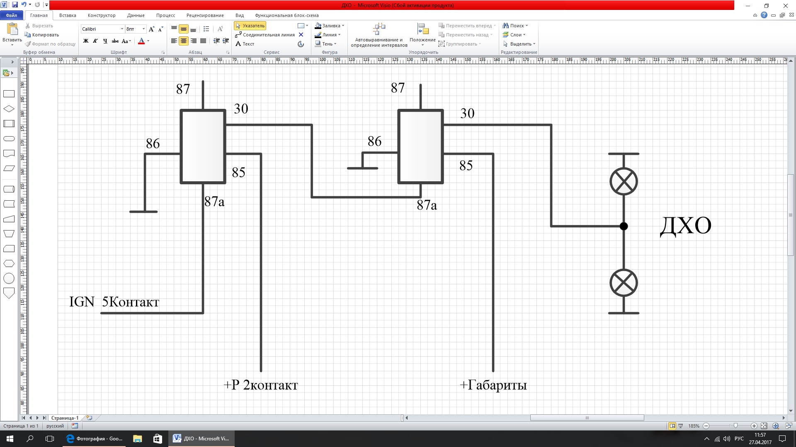
Task: Select Соединительная линия connector tool
Action: (265, 35)
